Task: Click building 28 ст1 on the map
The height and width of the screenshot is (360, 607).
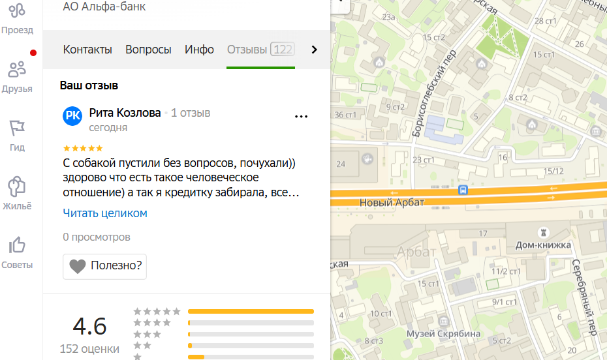Action: 545,21
